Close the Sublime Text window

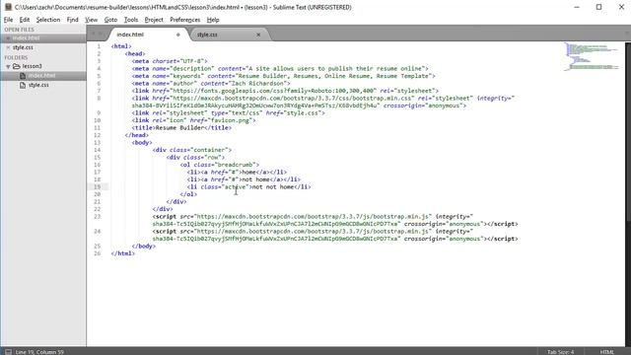click(x=621, y=7)
